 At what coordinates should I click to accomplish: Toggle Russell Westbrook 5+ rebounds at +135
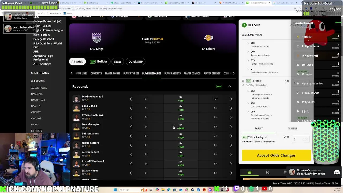tap(181, 164)
